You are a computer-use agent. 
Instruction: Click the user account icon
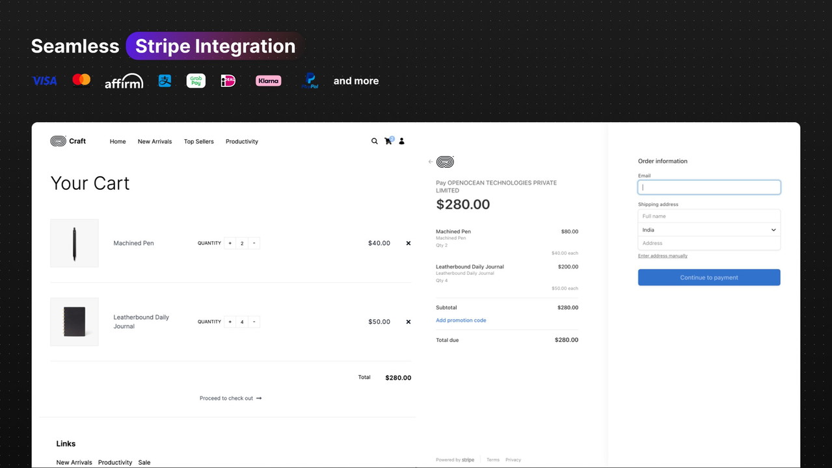tap(401, 141)
